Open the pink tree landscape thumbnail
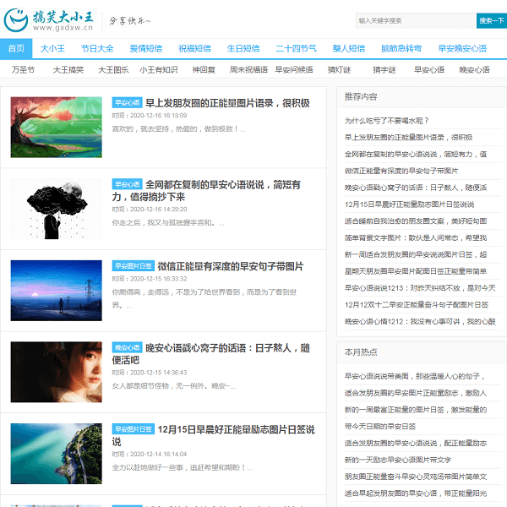507x507 pixels. click(x=57, y=128)
